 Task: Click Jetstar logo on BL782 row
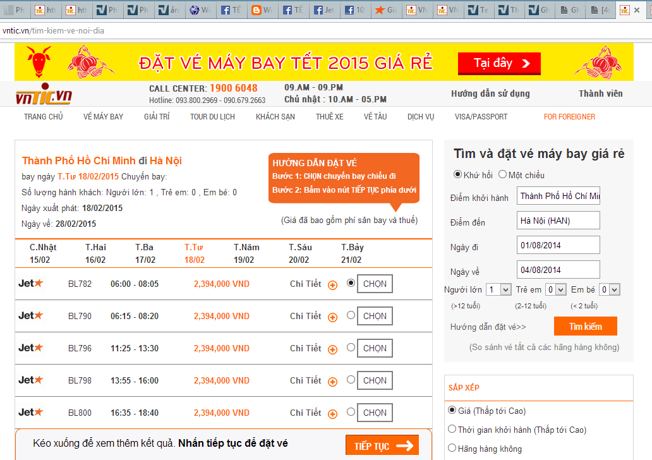(31, 283)
